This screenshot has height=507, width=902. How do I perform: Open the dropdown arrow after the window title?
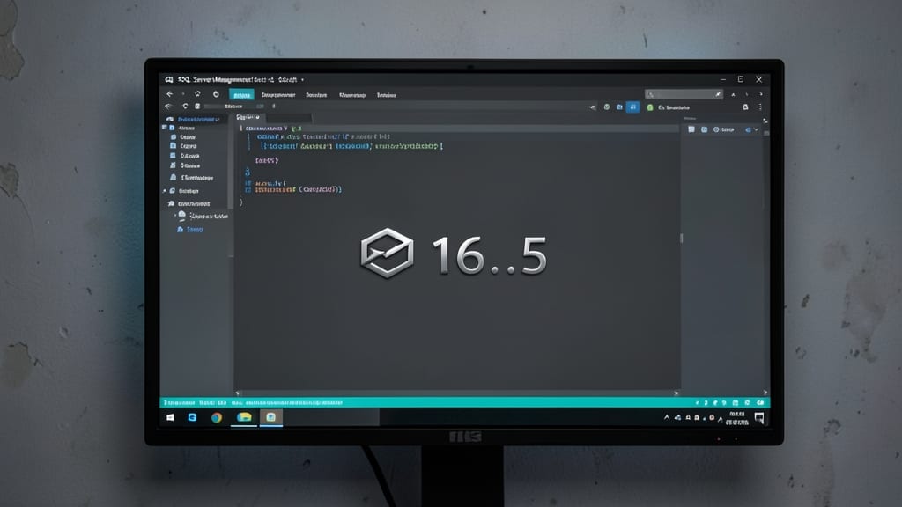click(x=302, y=80)
